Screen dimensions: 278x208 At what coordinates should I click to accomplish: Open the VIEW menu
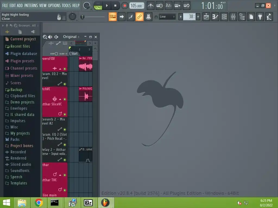43,5
